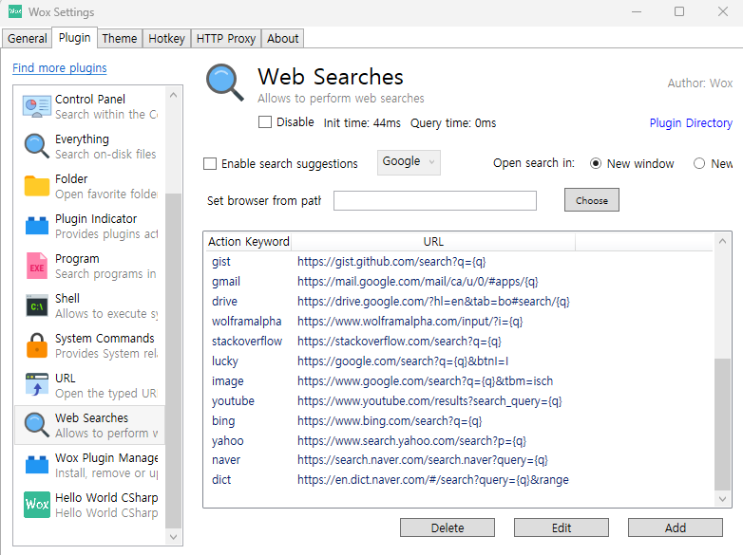
Task: Click the Control Panel plugin icon
Action: click(x=37, y=106)
